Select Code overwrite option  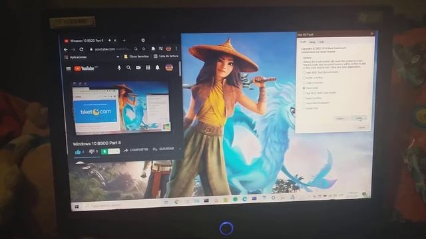pyautogui.click(x=313, y=83)
